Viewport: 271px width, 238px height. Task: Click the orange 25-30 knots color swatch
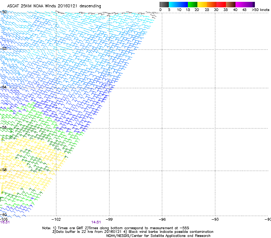(x=212, y=4)
